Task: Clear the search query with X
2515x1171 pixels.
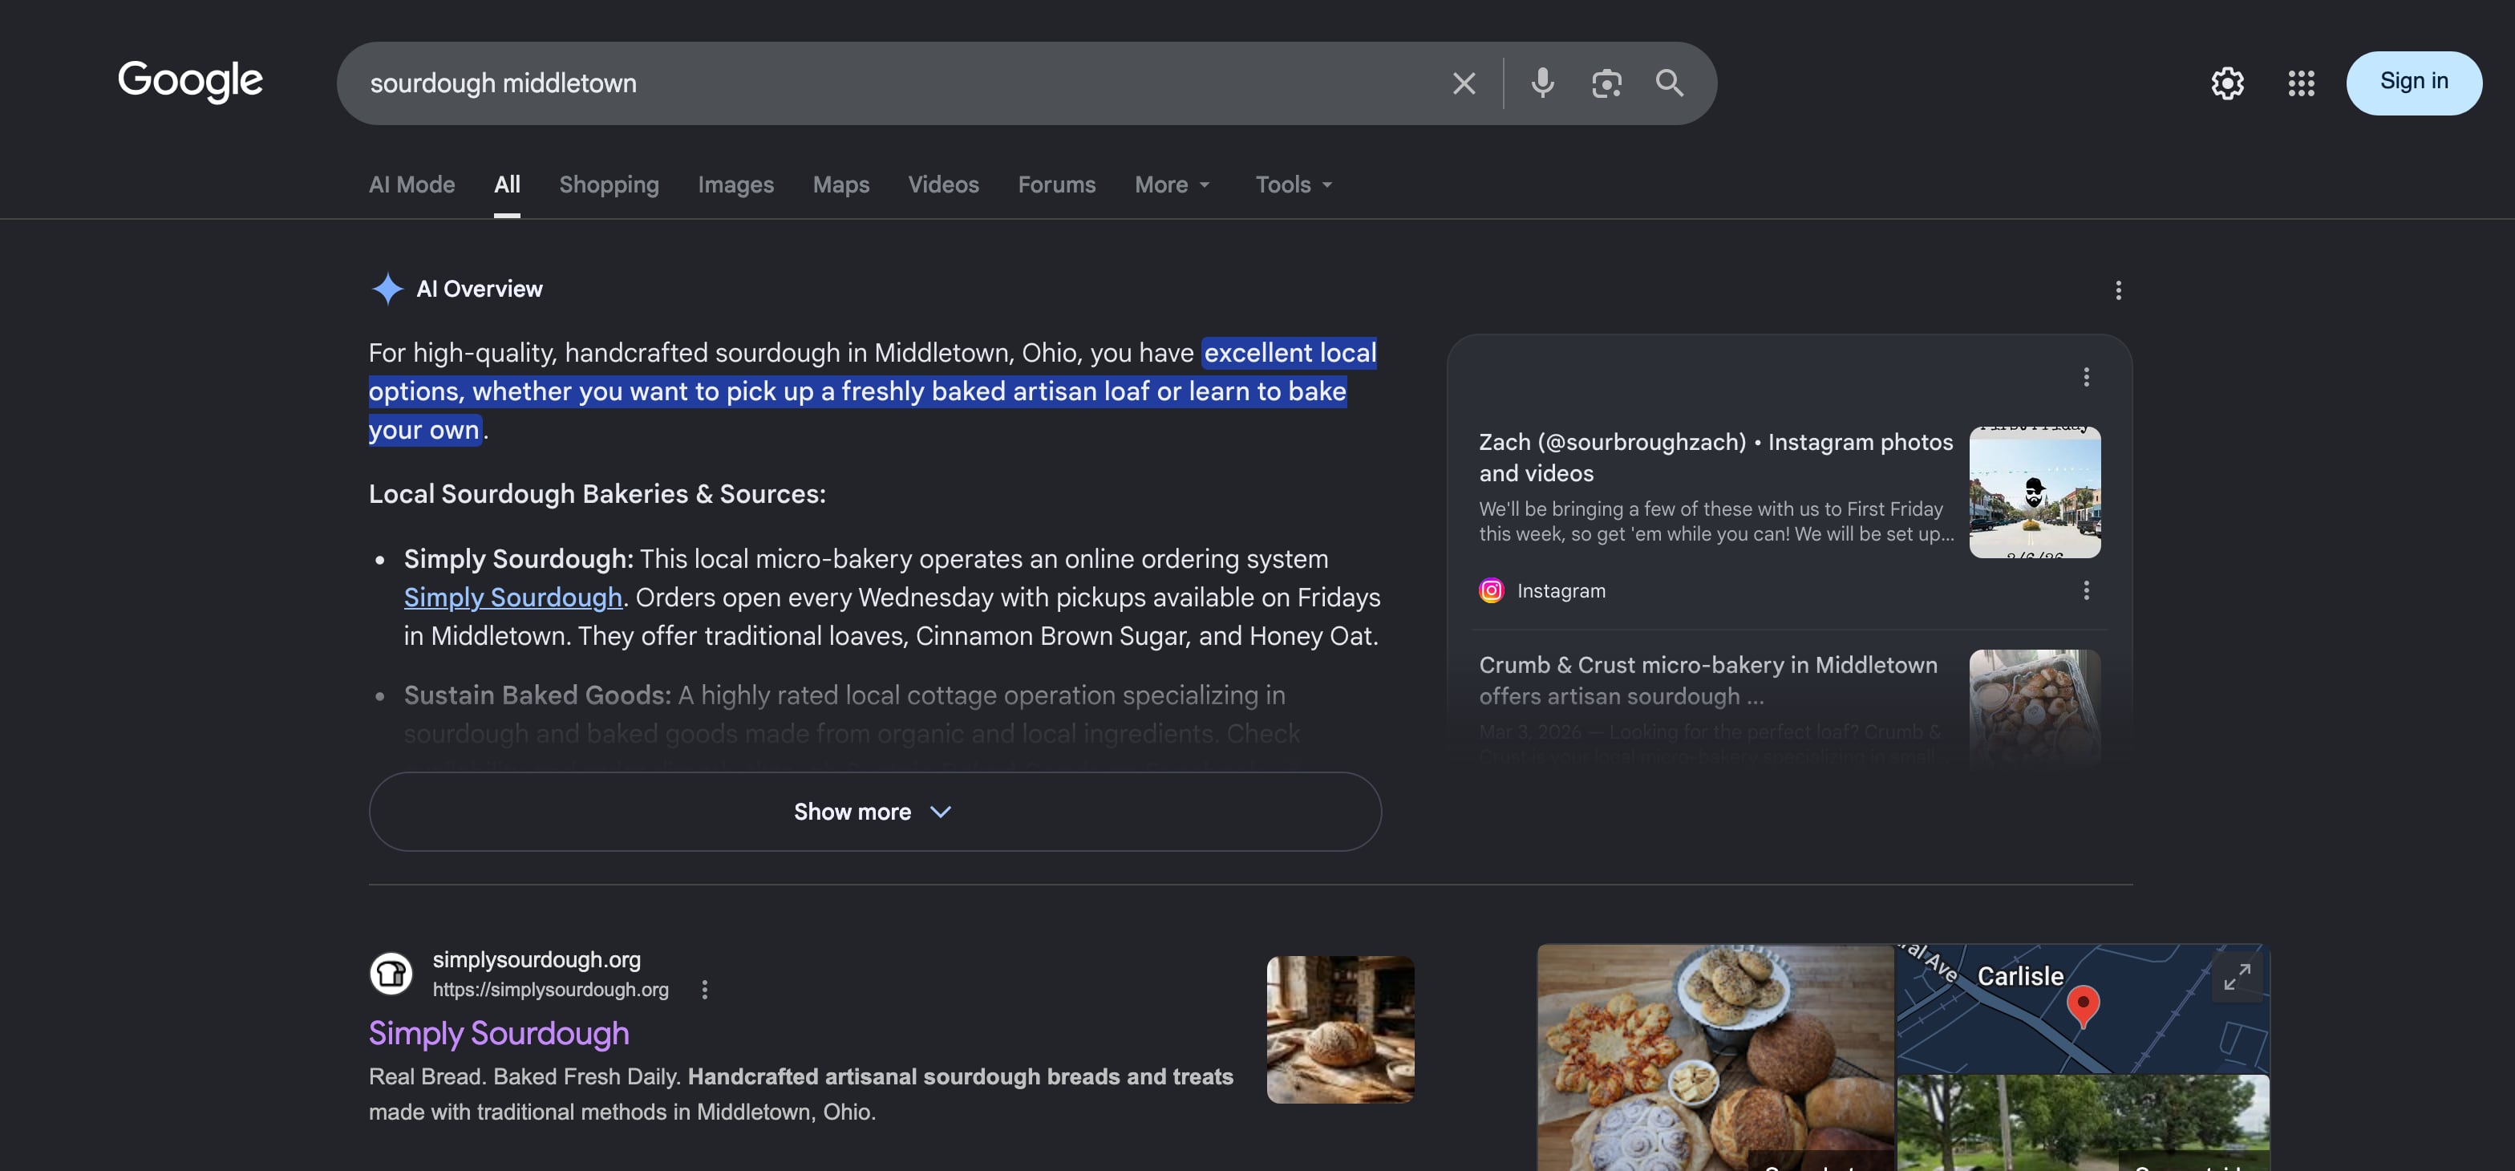Action: [1464, 83]
